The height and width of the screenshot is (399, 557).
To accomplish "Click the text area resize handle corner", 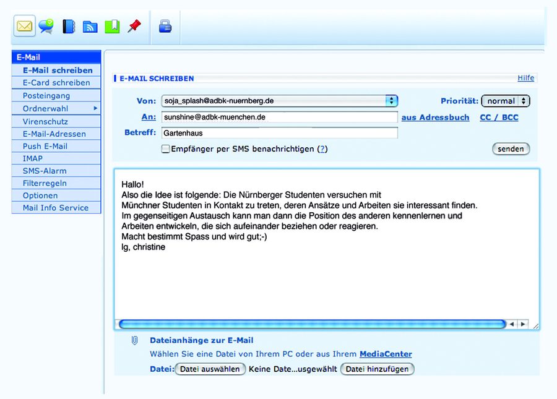I will coord(536,326).
